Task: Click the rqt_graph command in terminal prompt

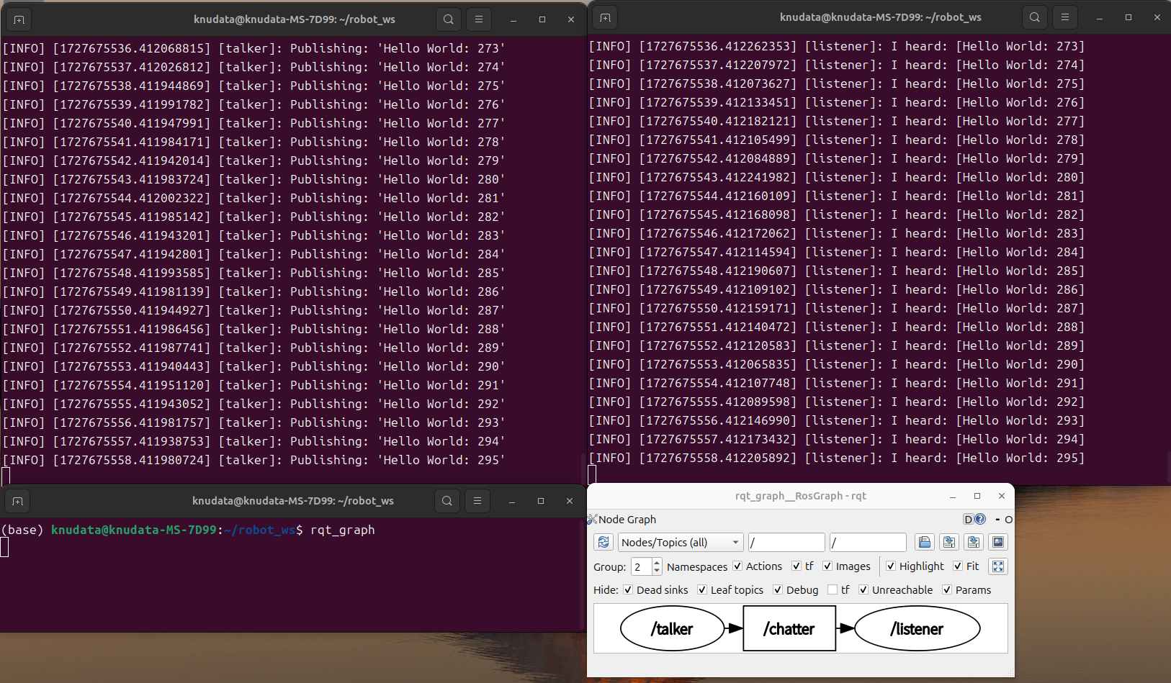Action: [343, 530]
